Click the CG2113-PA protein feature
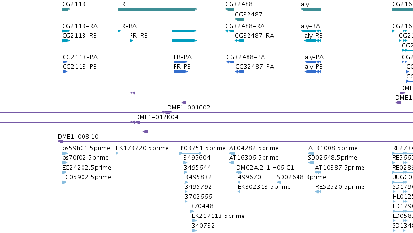 tap(66, 62)
